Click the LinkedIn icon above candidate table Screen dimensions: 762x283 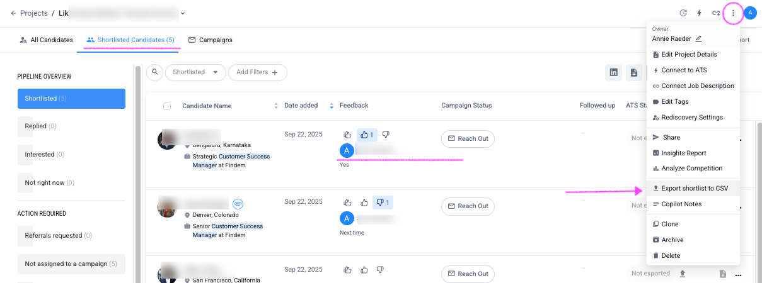coord(613,72)
